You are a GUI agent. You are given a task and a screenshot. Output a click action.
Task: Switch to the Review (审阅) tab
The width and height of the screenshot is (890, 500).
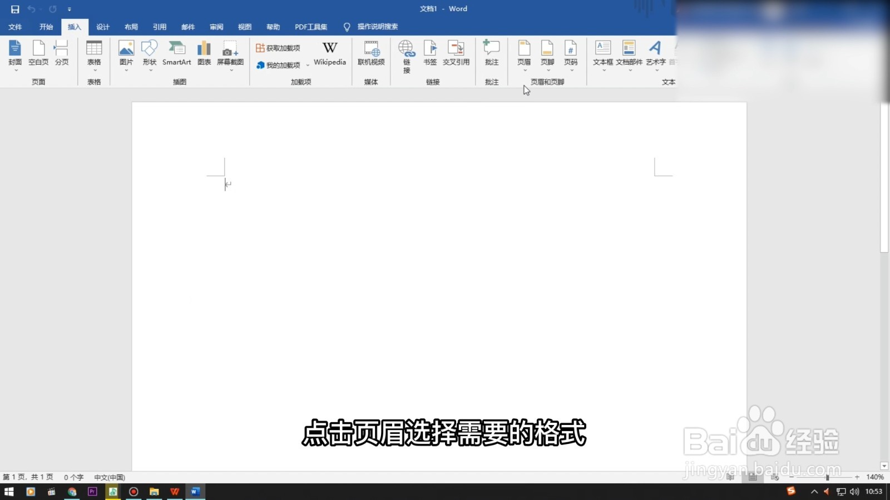(x=216, y=27)
